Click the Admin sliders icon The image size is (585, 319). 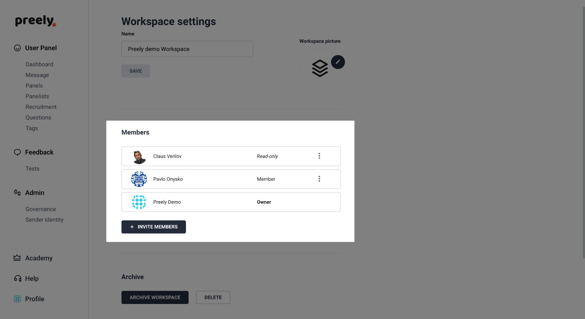tap(17, 193)
